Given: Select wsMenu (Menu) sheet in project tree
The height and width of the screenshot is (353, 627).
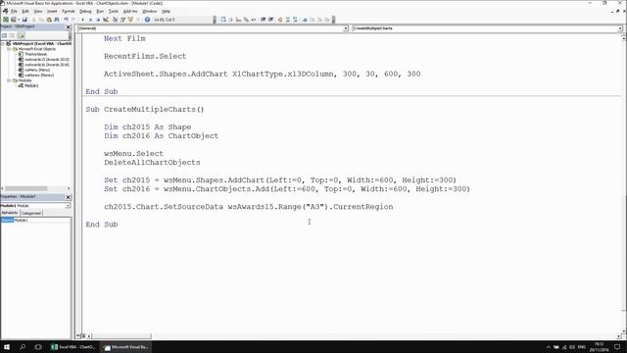Looking at the screenshot, I should [x=36, y=70].
